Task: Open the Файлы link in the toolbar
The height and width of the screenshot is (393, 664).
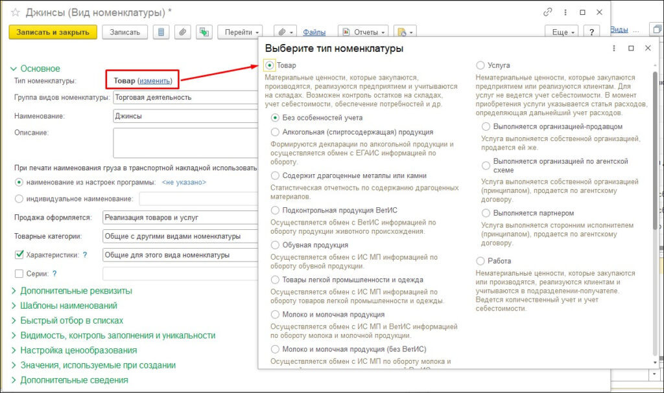Action: click(315, 30)
